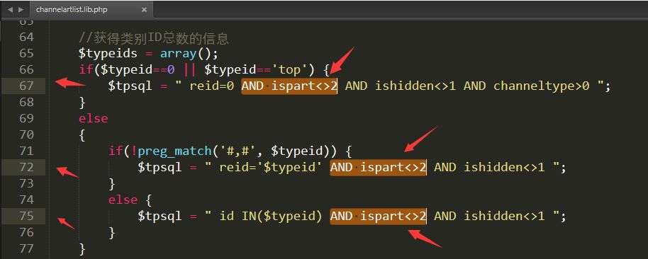The height and width of the screenshot is (259, 648).
Task: Click line number 72 in gutter
Action: pos(26,167)
